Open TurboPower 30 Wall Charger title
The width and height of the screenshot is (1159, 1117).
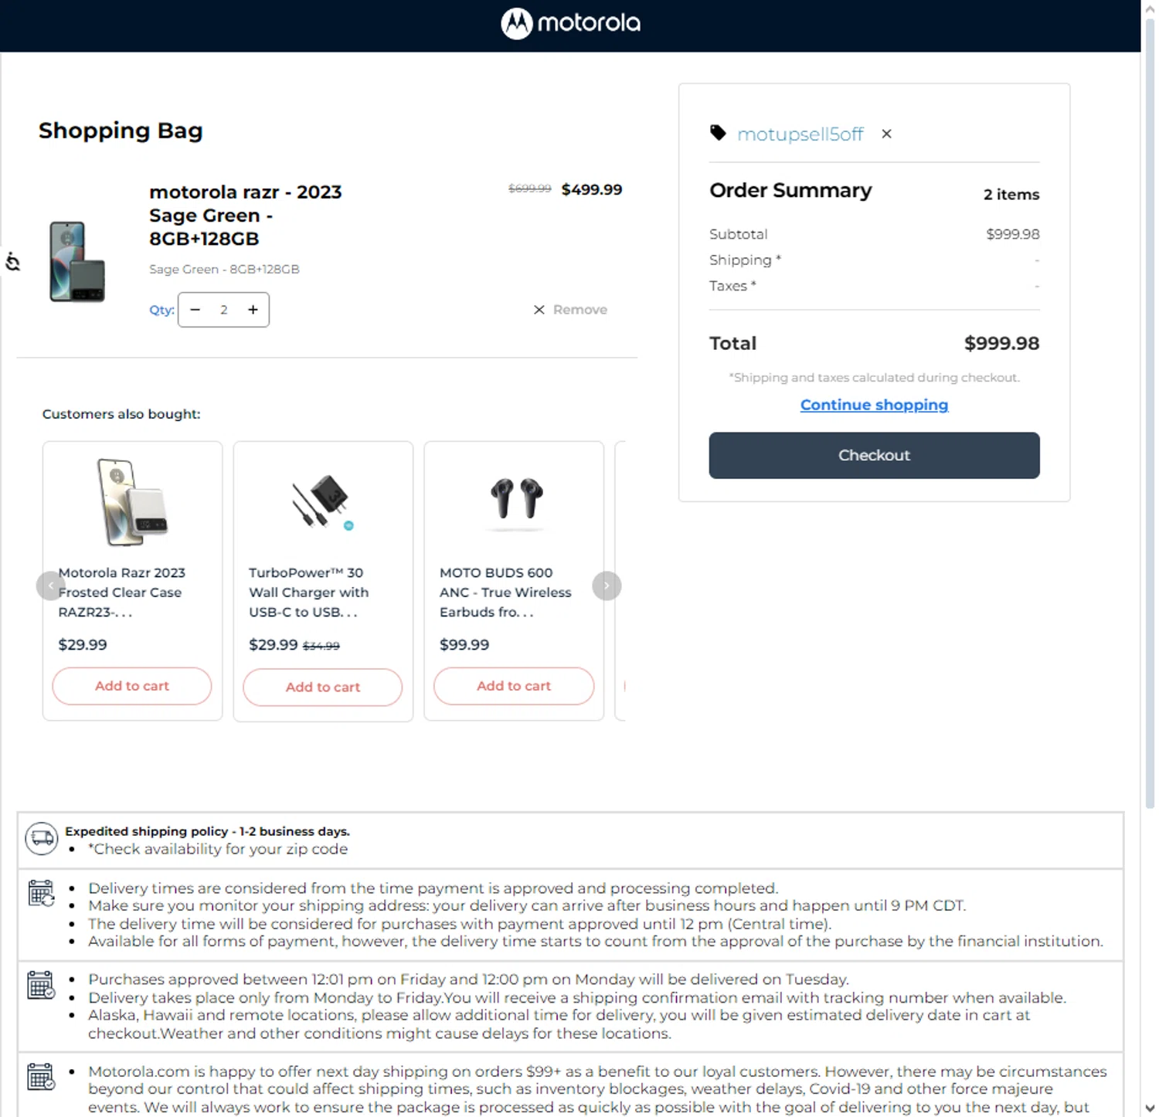(308, 592)
